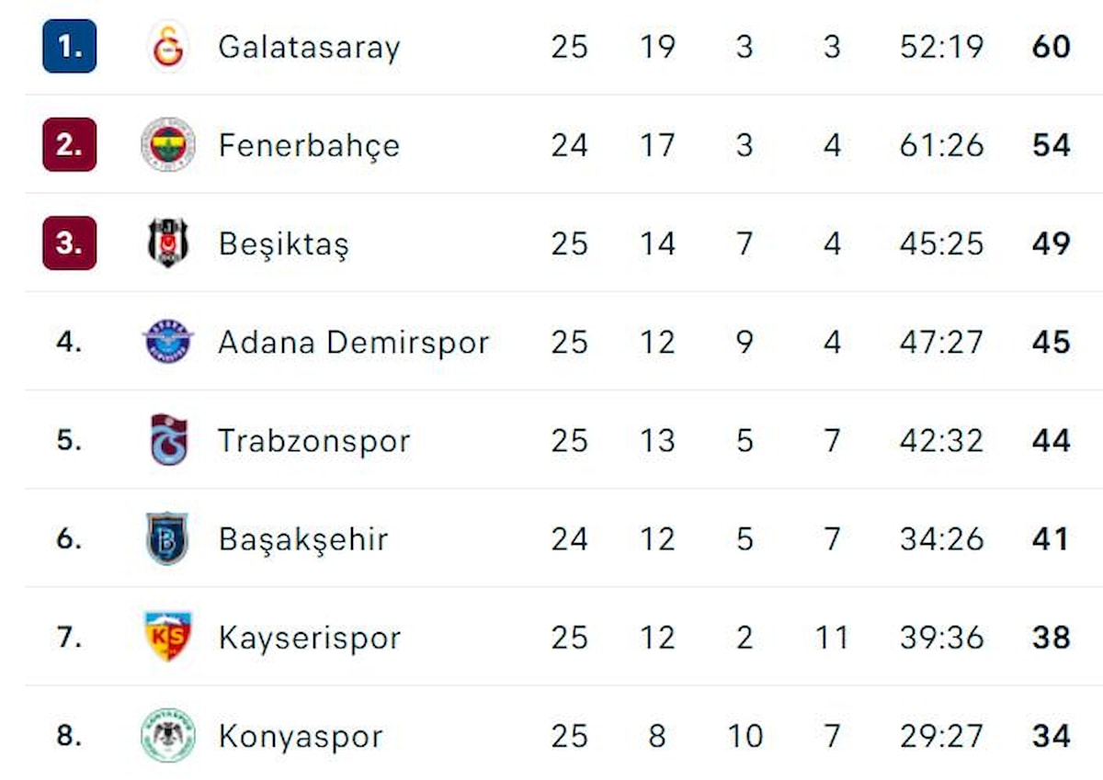Click the Kayserispor KS logo

[168, 637]
